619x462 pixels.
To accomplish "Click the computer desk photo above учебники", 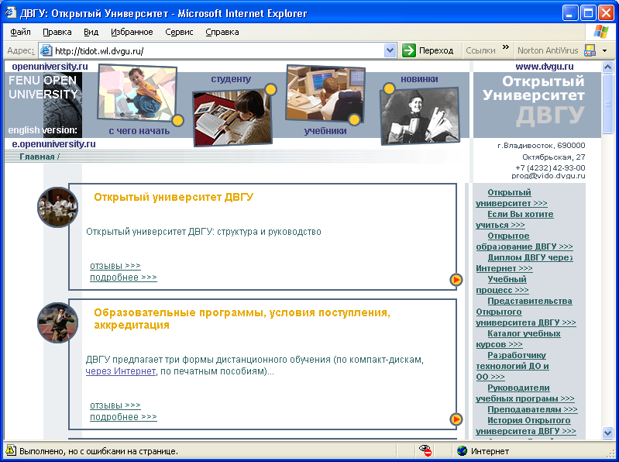I will (325, 94).
